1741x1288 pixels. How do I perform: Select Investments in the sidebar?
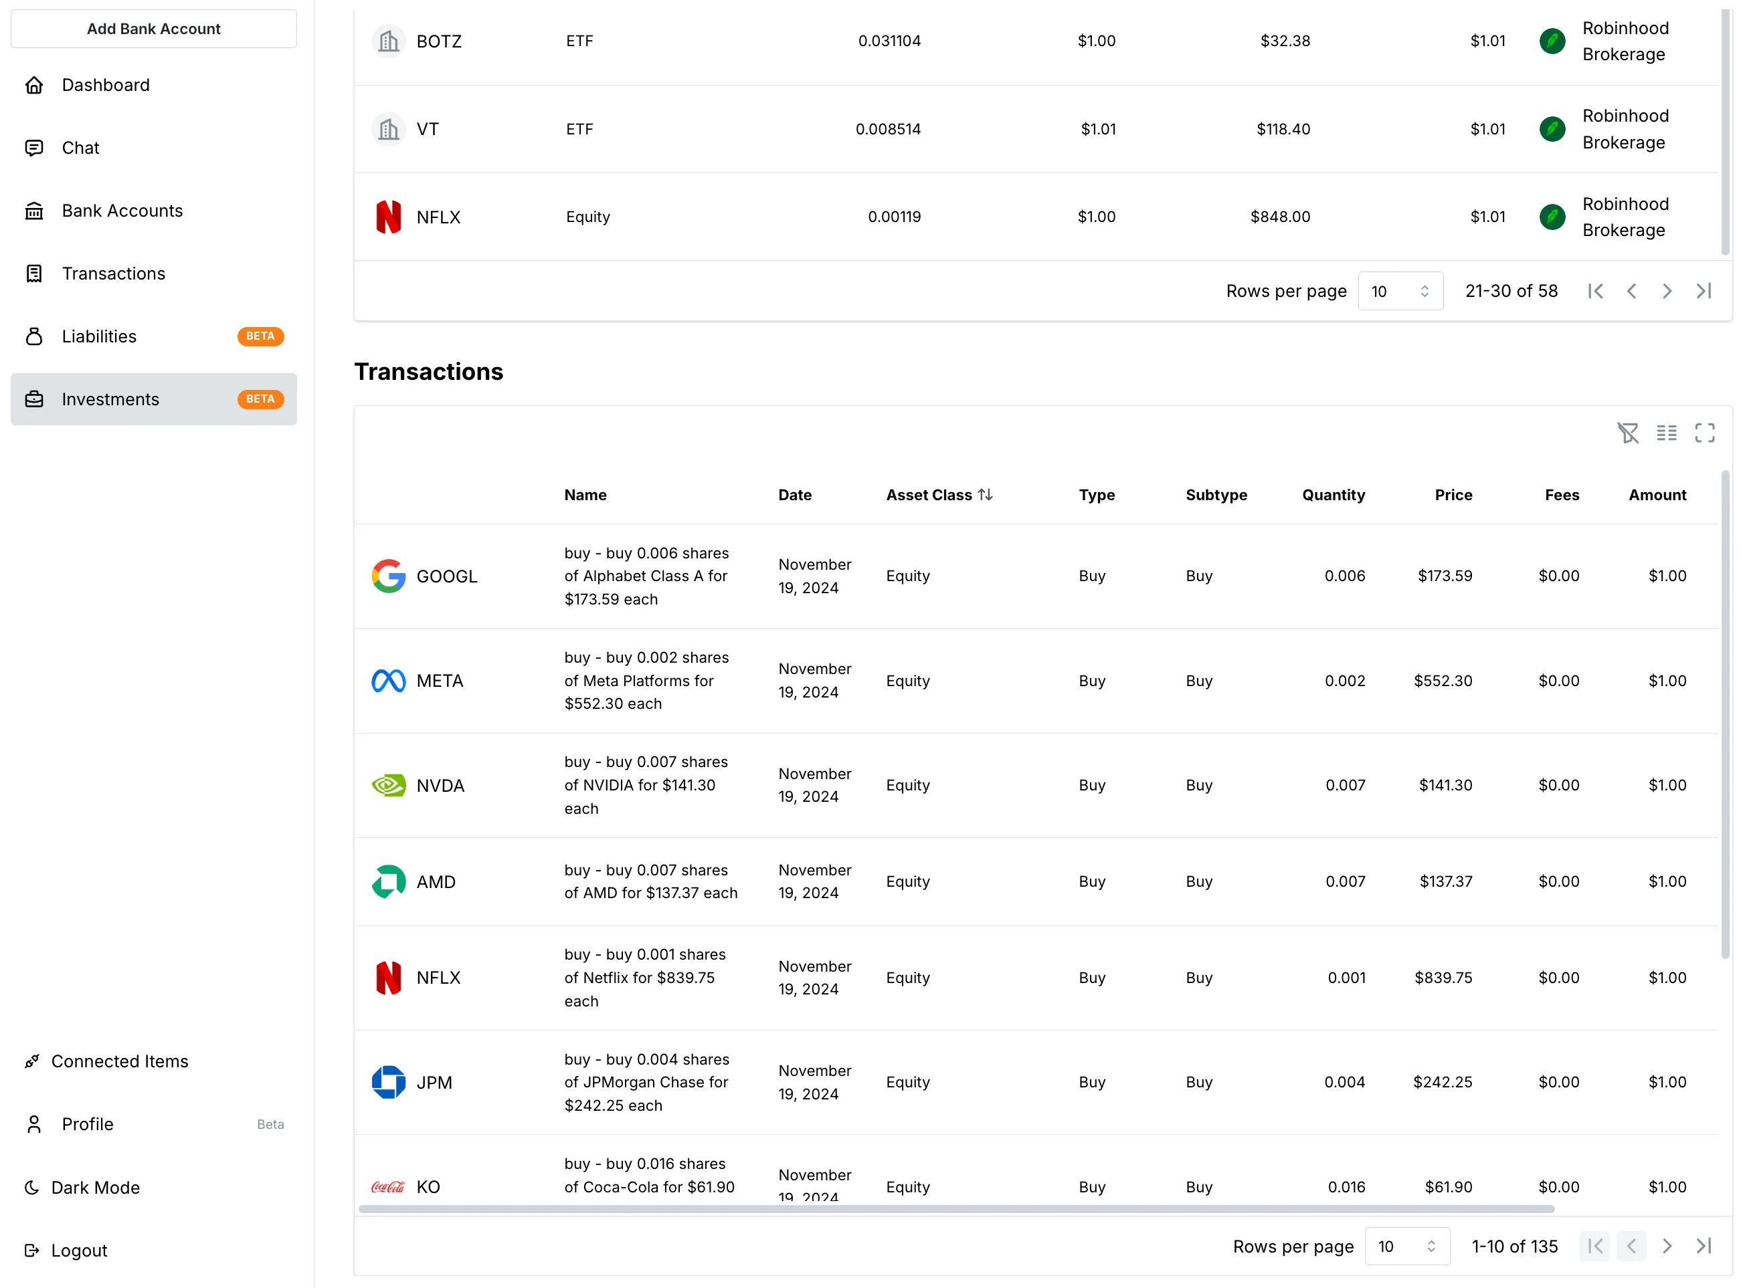[154, 399]
